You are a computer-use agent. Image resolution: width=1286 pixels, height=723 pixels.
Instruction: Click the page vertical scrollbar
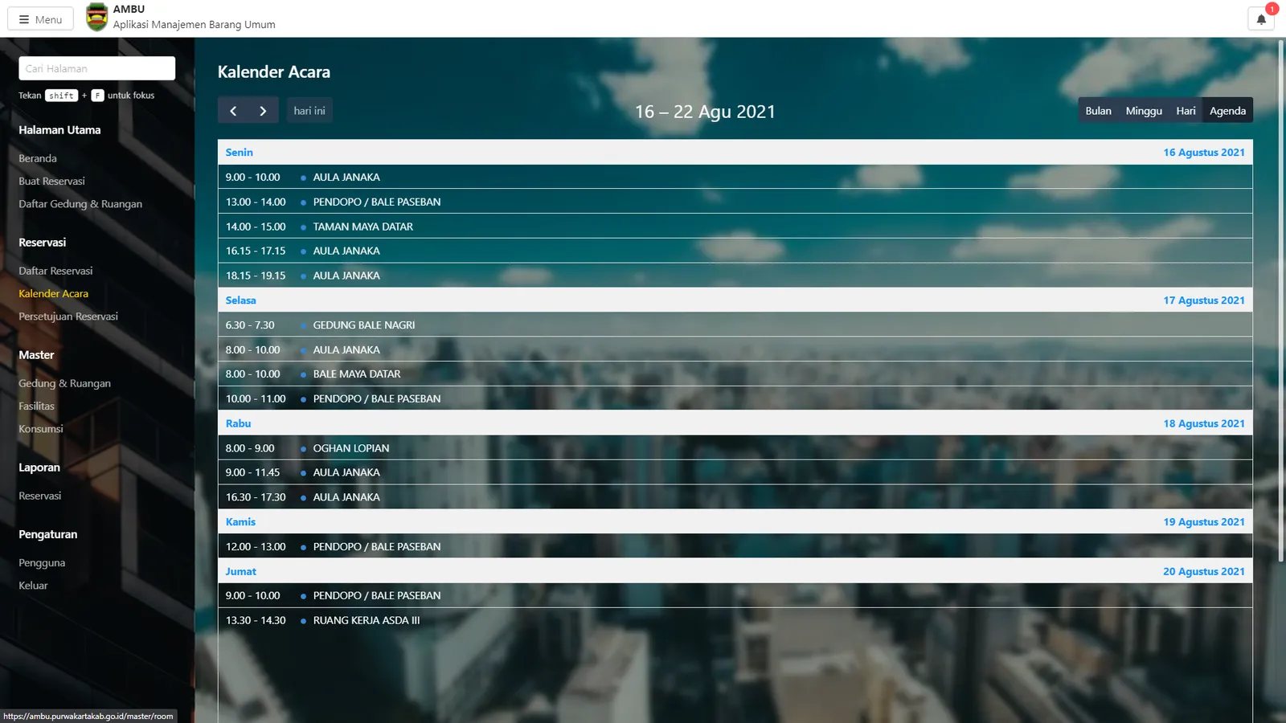click(1281, 301)
